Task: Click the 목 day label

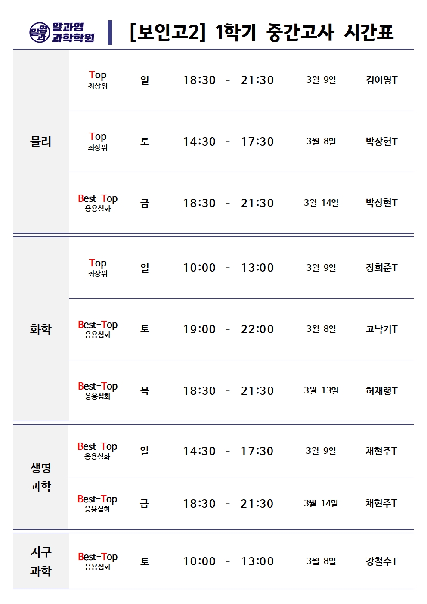Action: (x=145, y=391)
